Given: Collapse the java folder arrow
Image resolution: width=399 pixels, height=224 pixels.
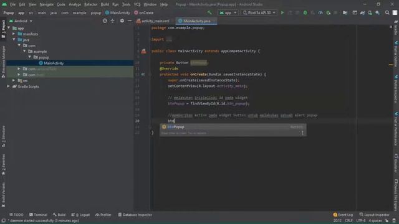Looking at the screenshot, I should 14,40.
